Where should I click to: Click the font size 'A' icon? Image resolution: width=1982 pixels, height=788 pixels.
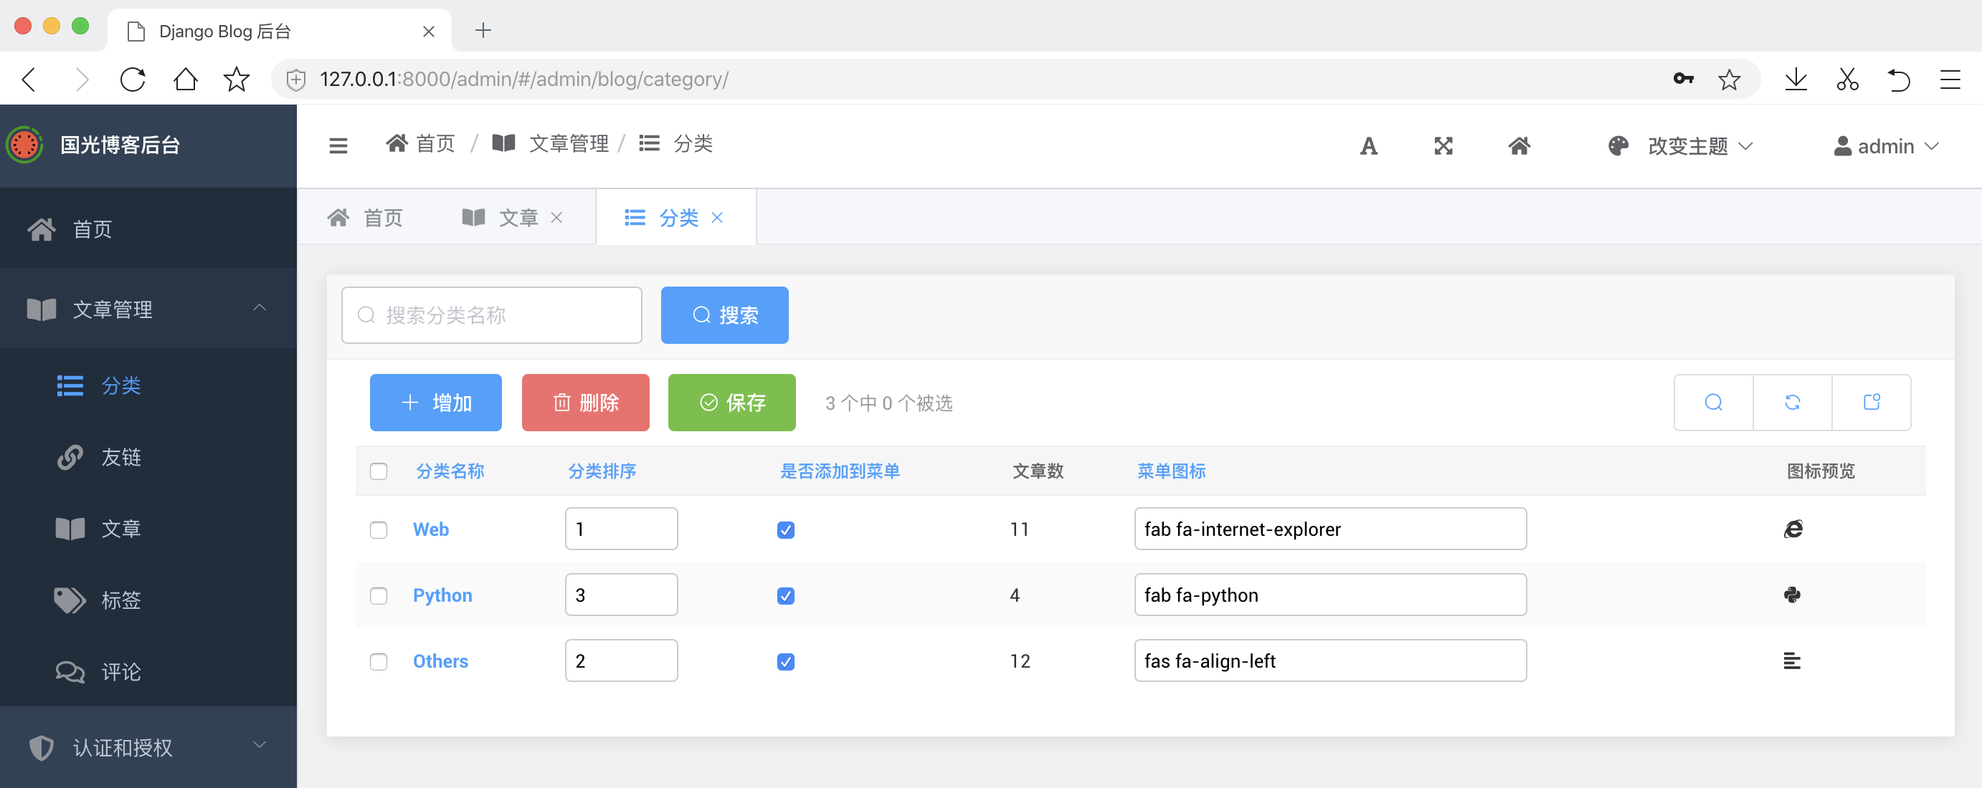point(1368,146)
